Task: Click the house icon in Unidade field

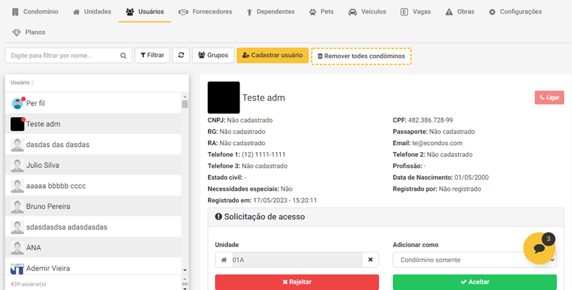Action: (x=224, y=260)
